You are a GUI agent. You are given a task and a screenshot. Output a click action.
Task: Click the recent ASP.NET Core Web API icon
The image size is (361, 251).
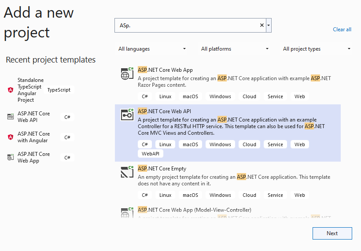pos(11,117)
